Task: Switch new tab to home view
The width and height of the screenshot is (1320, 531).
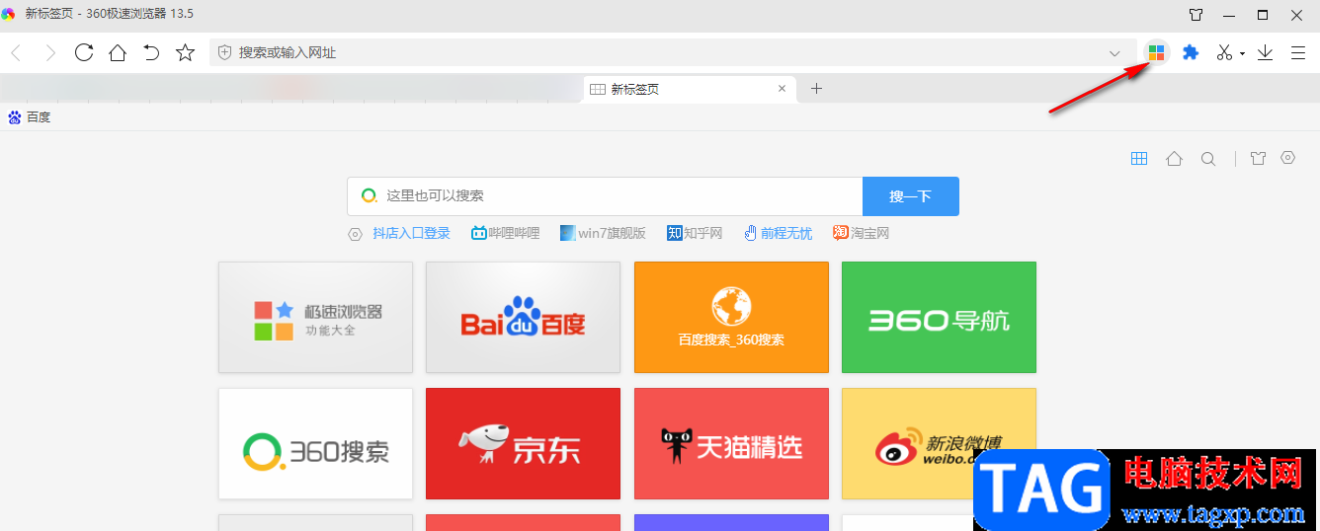Action: click(1174, 159)
